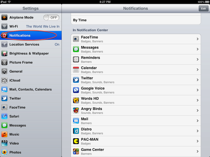Screen dimensions: 210x157
Task: Select iCloud in the settings sidebar
Action: (31, 80)
